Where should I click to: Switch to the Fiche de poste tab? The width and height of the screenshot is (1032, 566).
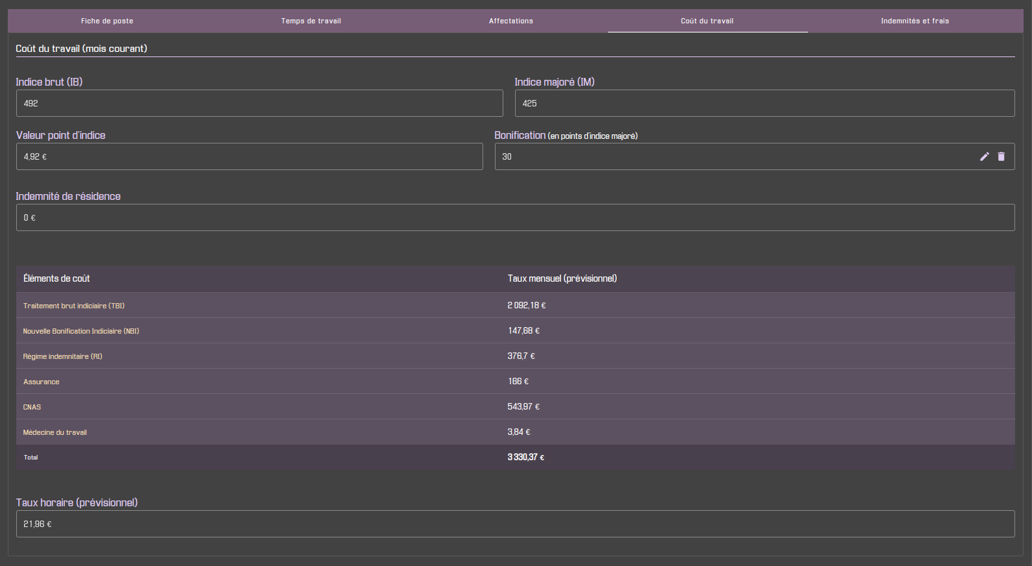(x=107, y=21)
